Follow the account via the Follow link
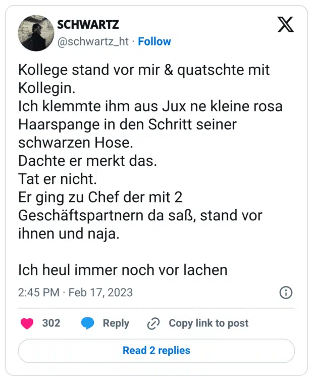 tap(154, 41)
